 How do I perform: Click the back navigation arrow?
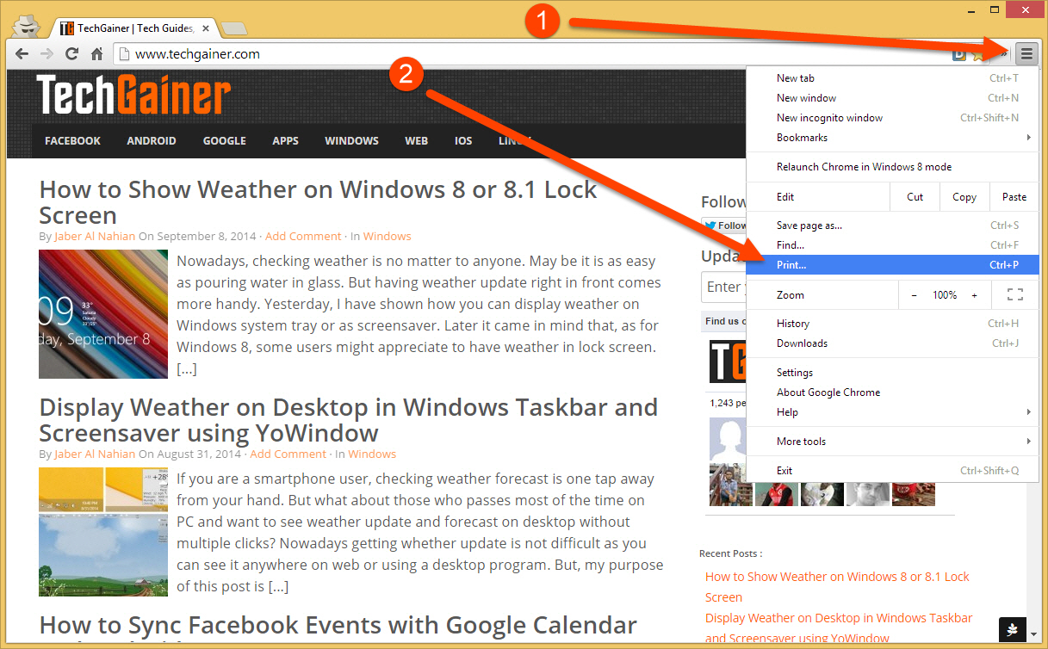coord(21,53)
